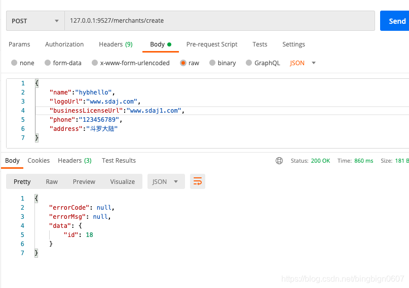Select the binary body radio option
This screenshot has height=288, width=409.
coord(212,63)
